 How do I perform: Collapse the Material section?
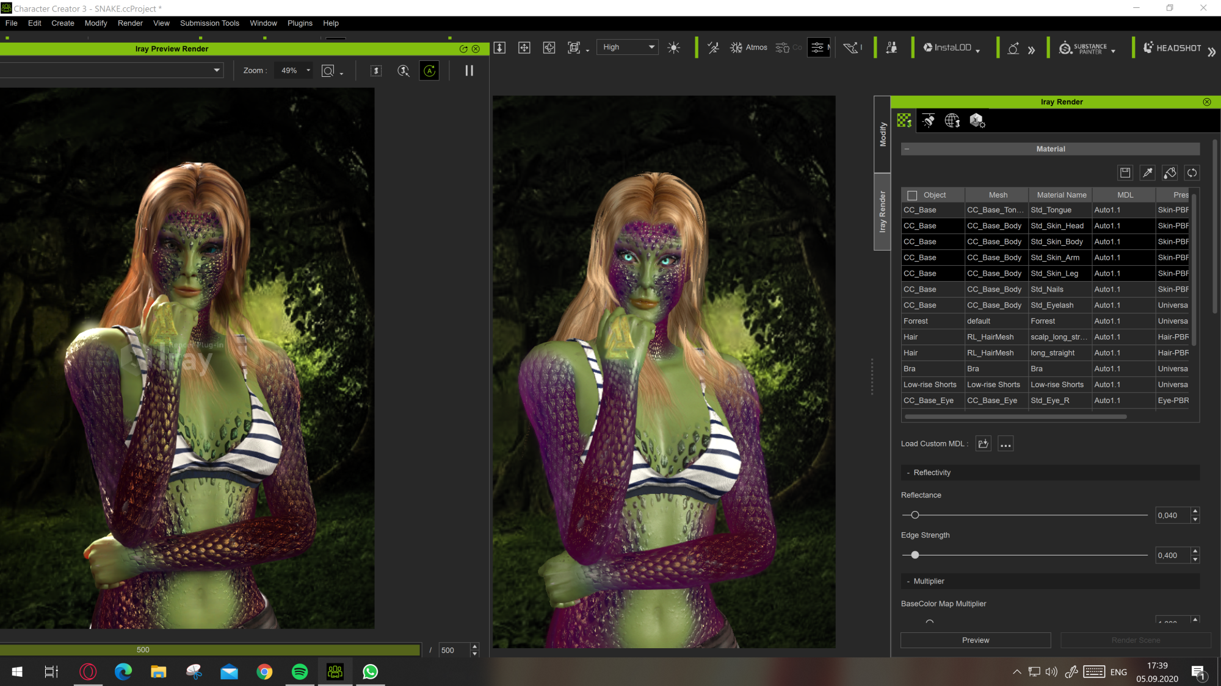pyautogui.click(x=907, y=149)
